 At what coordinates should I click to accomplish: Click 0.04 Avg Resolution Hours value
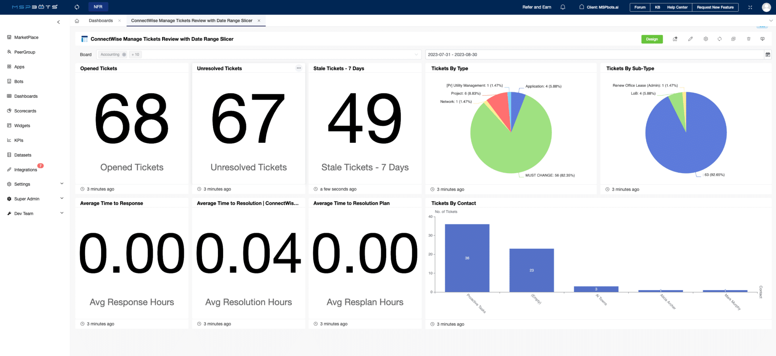(248, 253)
